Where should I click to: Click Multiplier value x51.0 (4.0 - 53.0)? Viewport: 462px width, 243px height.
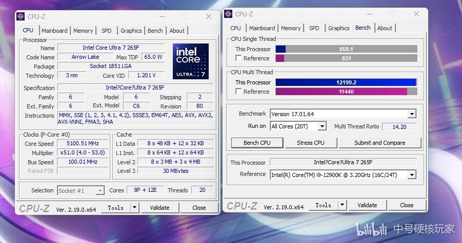tap(83, 152)
